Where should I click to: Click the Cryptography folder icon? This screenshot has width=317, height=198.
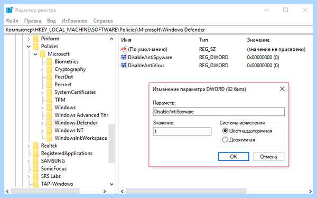tap(49, 69)
